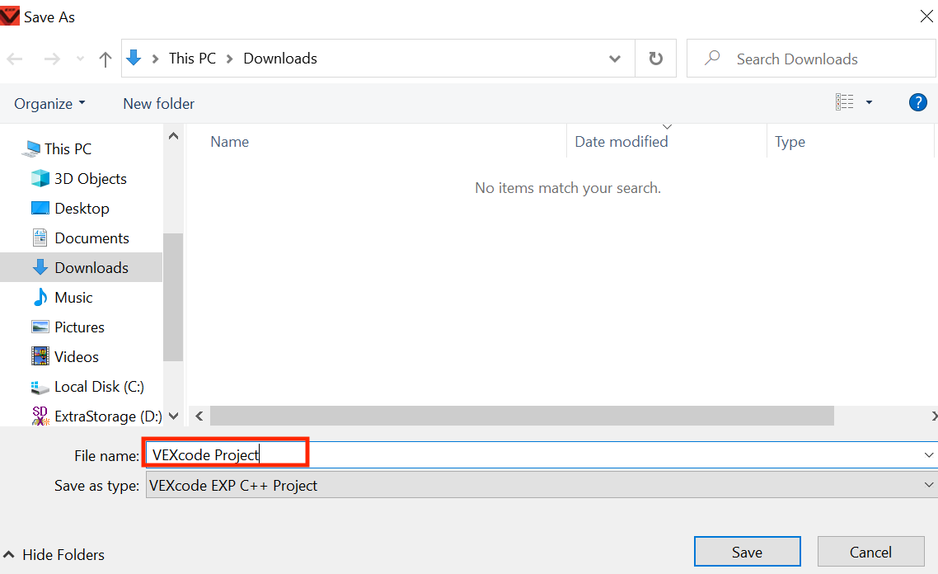Open the address bar history dropdown arrow
This screenshot has width=938, height=574.
614,59
